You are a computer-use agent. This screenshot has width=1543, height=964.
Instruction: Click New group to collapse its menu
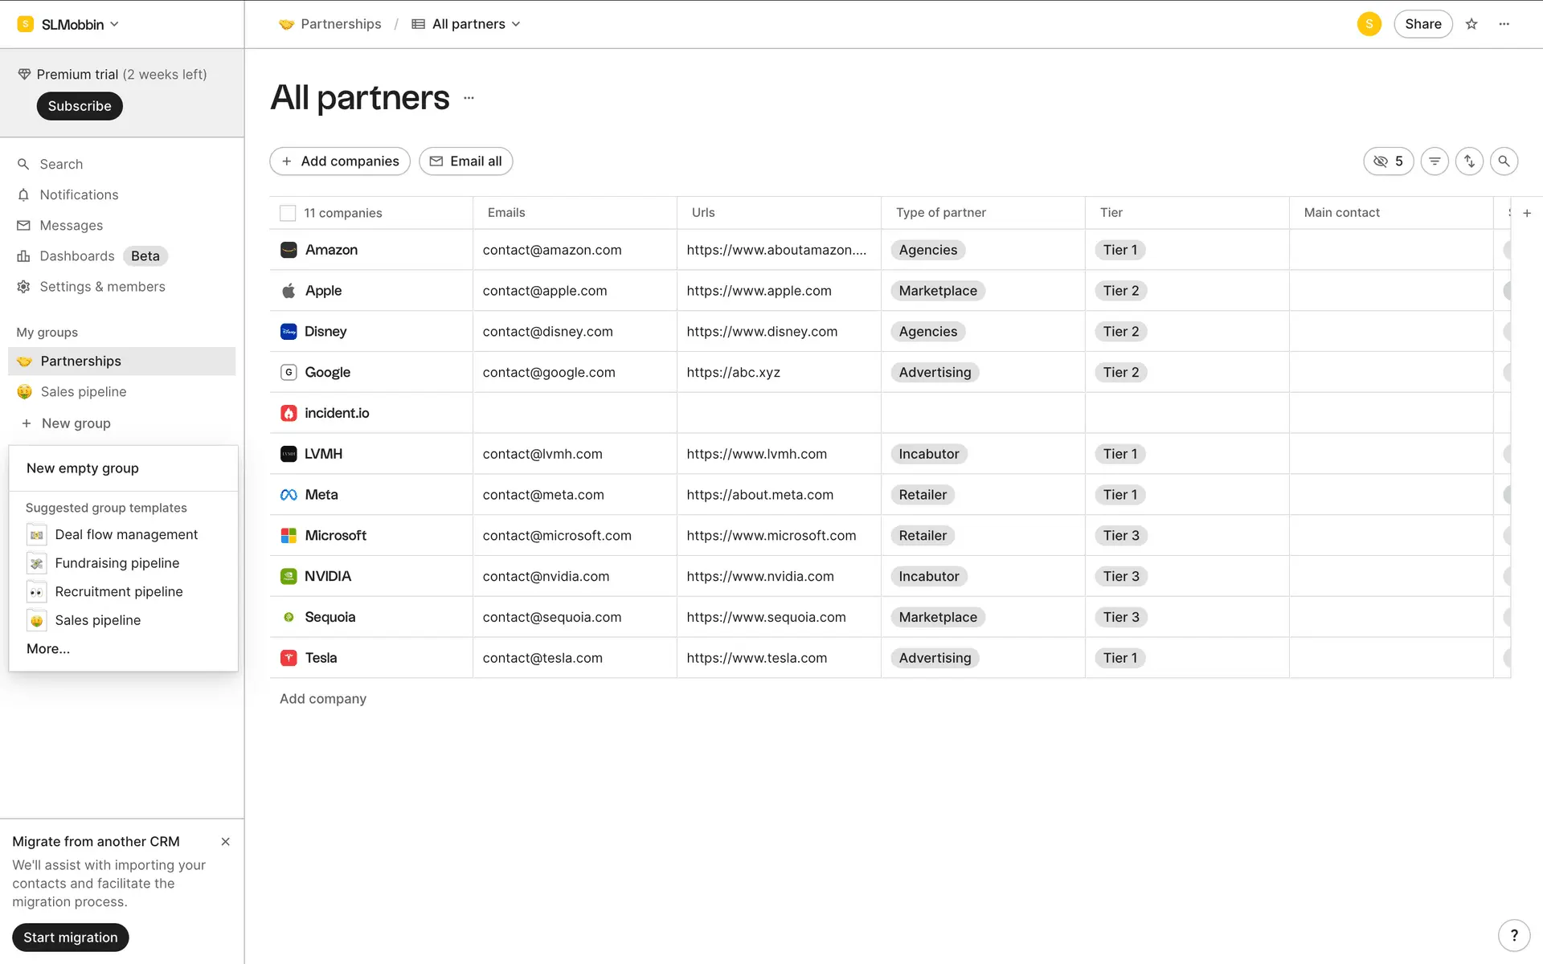click(76, 423)
